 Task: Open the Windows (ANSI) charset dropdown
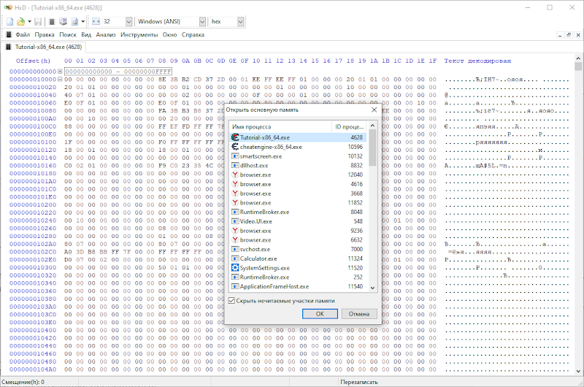[x=202, y=22]
